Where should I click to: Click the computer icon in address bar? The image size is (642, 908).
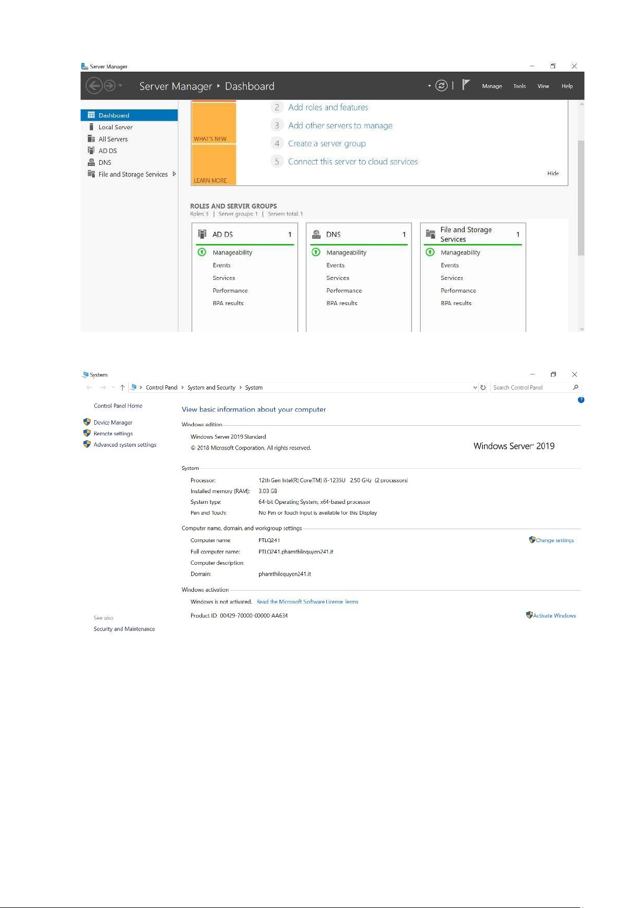[x=134, y=387]
